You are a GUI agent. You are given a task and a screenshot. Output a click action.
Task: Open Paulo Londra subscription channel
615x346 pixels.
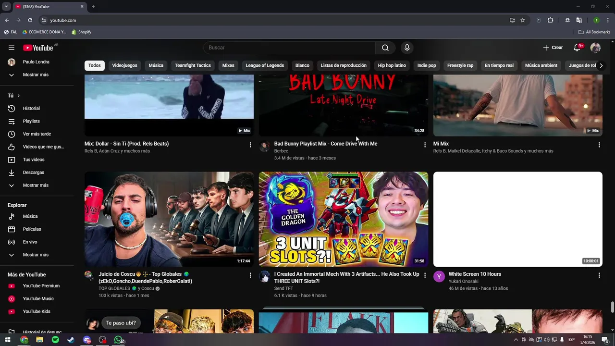tap(37, 62)
